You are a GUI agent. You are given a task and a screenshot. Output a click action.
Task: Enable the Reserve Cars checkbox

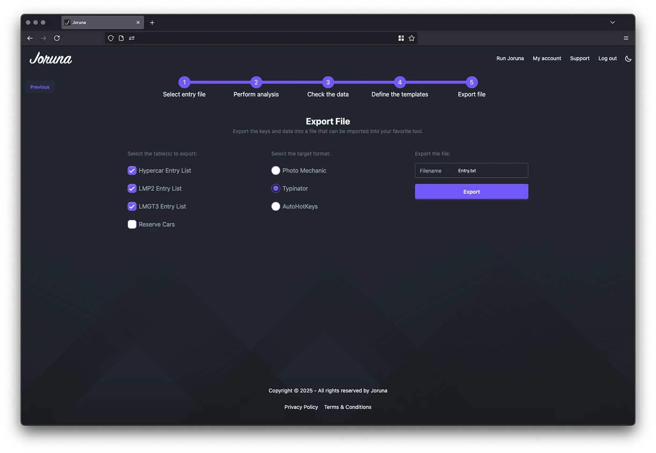[132, 224]
